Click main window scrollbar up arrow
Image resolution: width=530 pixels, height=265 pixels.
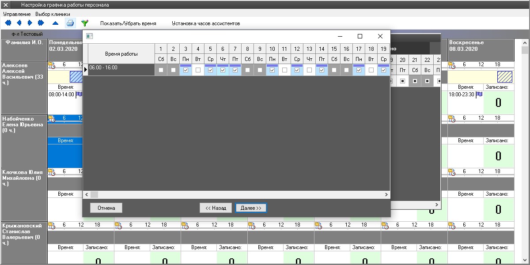click(525, 43)
